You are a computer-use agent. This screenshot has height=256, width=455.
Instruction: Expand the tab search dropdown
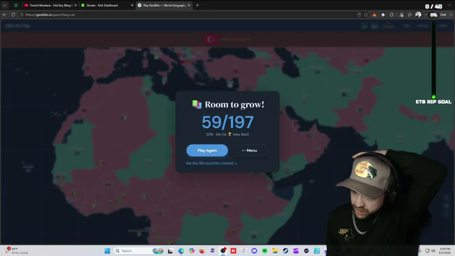[5, 5]
